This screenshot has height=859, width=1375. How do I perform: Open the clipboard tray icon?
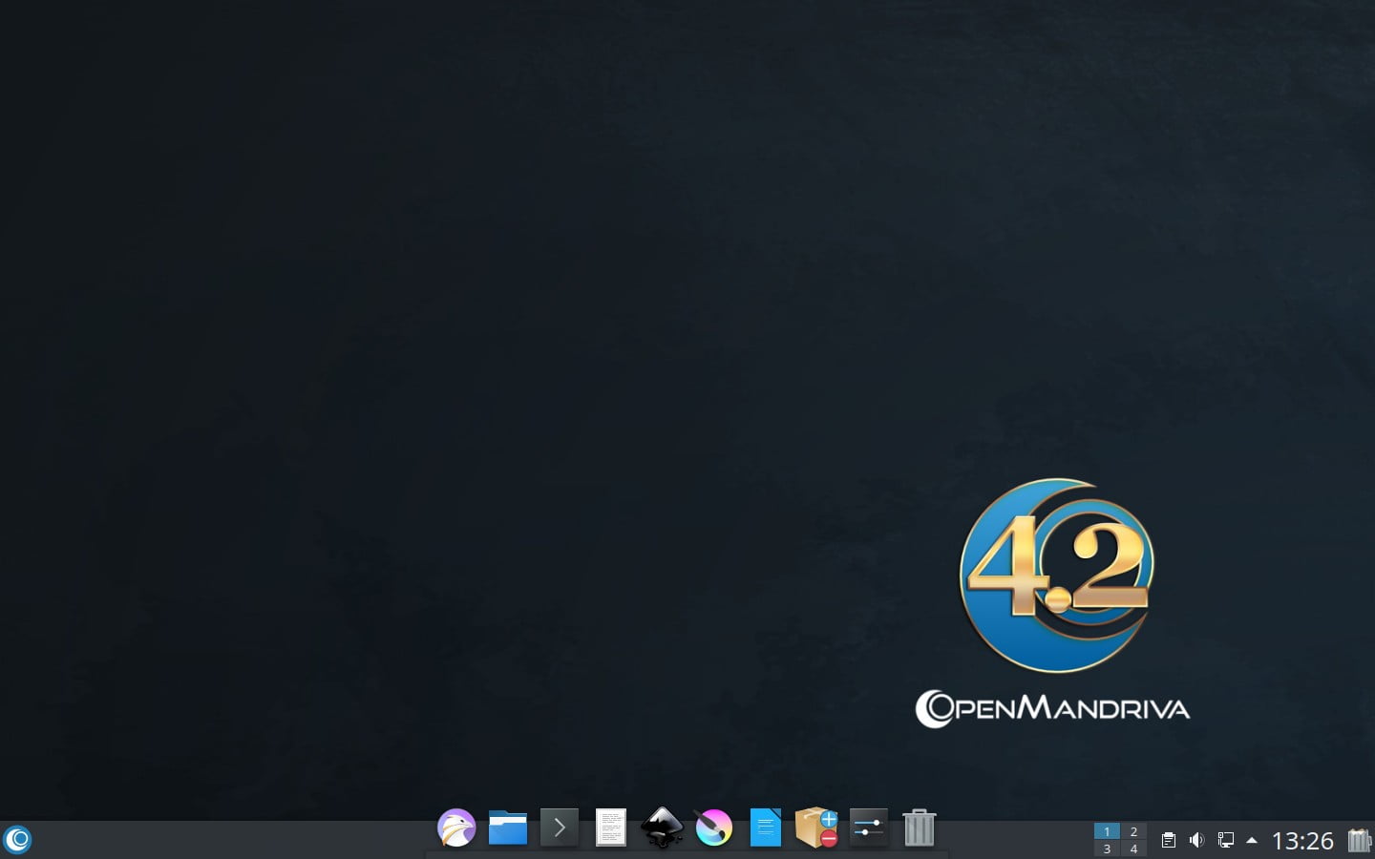click(x=1168, y=840)
